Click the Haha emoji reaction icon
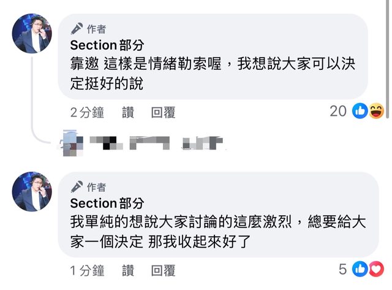This screenshot has width=392, height=290. coord(375,111)
